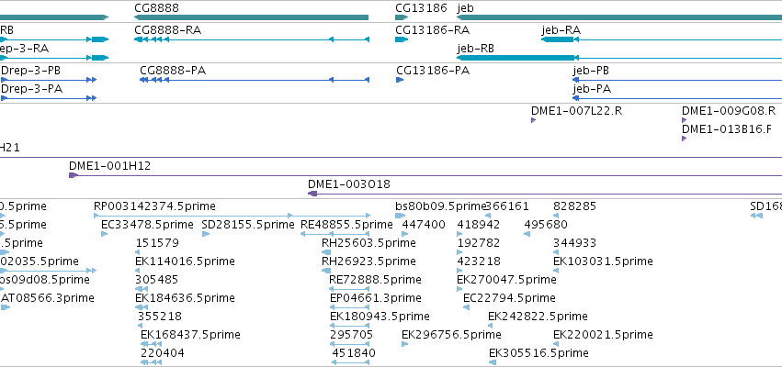Click the CG8888-PA protein feature line
The height and width of the screenshot is (367, 782).
point(255,80)
